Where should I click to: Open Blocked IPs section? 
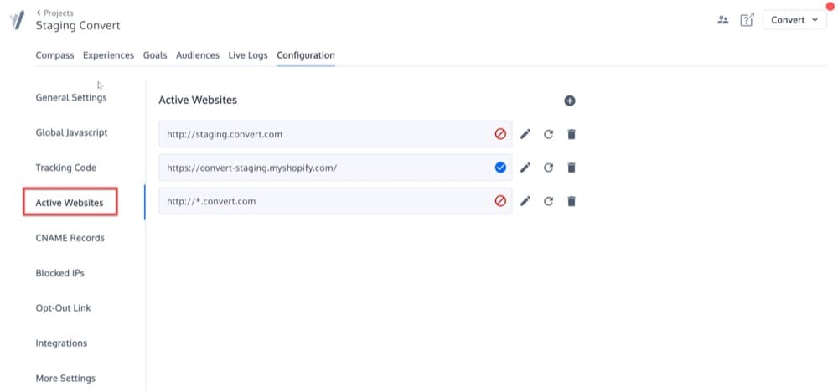59,273
